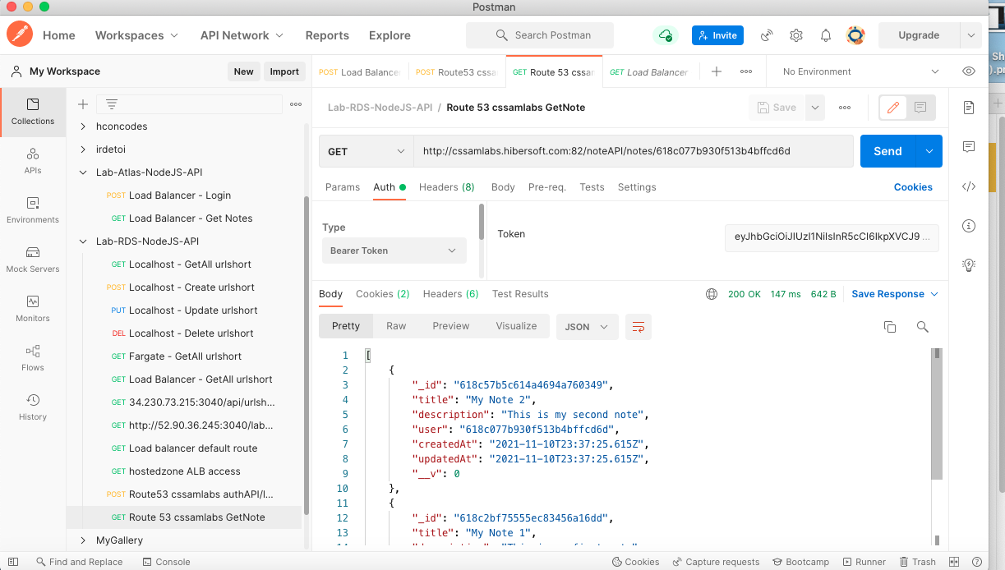Open the No Environment dropdown
1005x570 pixels.
point(860,71)
